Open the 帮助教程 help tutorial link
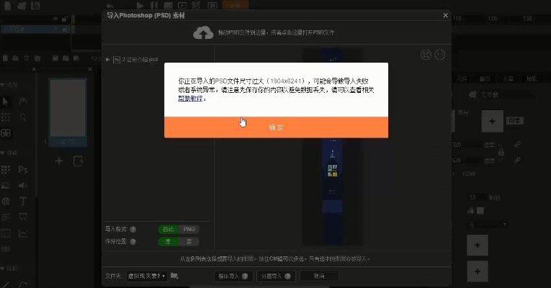The height and width of the screenshot is (288, 551). pos(192,99)
